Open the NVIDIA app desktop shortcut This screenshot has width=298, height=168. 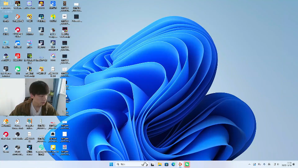(x=29, y=56)
